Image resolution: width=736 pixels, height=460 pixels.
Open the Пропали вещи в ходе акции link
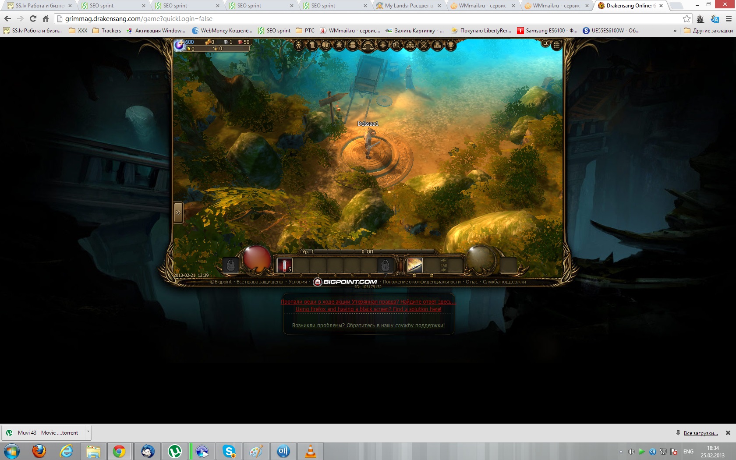coord(368,302)
